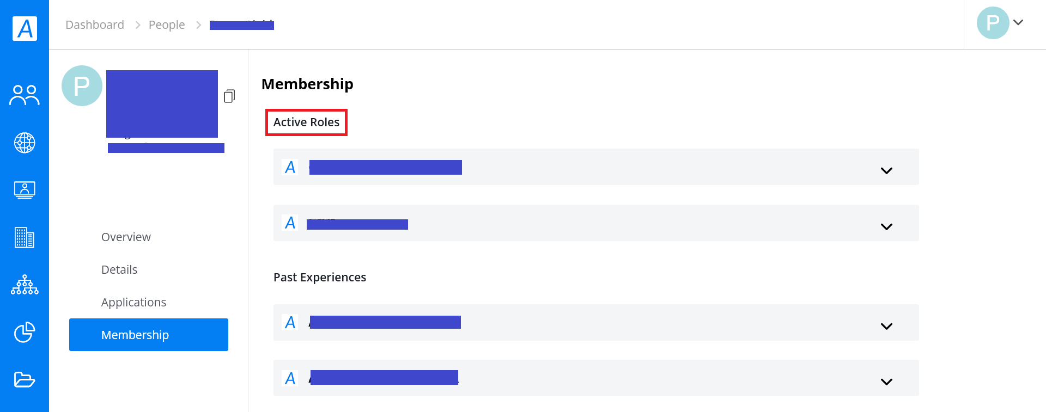
Task: Select the building organizations sidebar icon
Action: [25, 237]
